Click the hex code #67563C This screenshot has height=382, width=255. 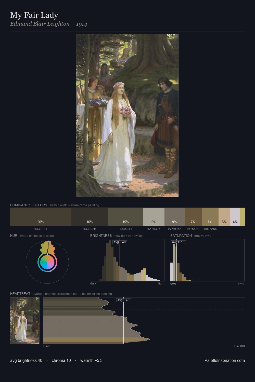[x=193, y=229]
